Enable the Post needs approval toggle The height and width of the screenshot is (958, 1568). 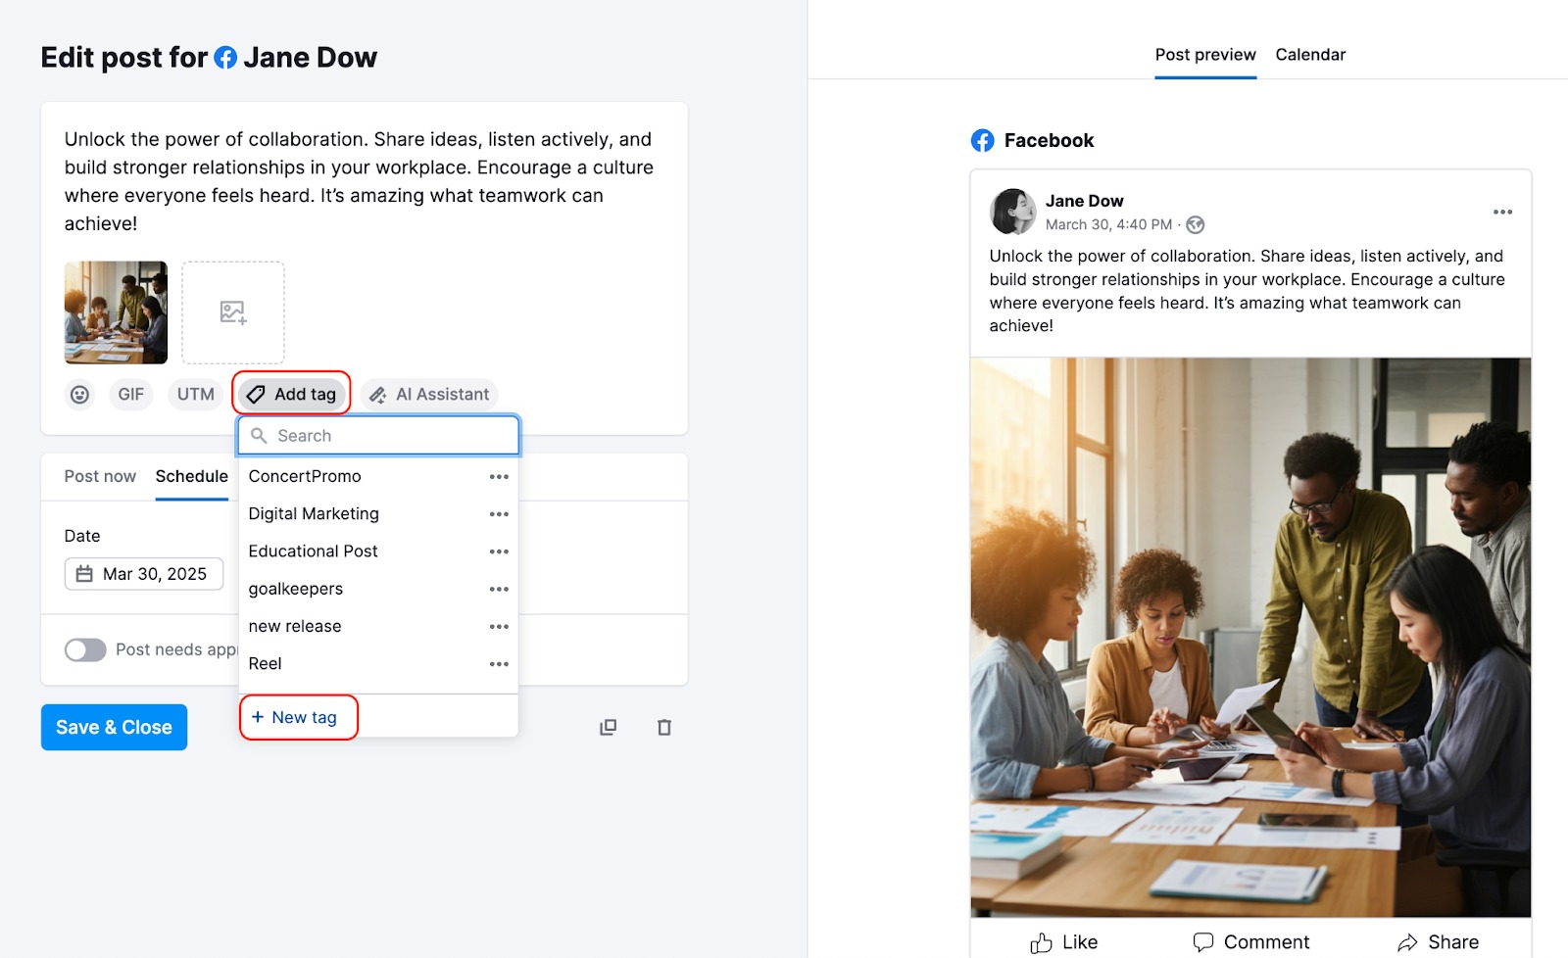(85, 649)
